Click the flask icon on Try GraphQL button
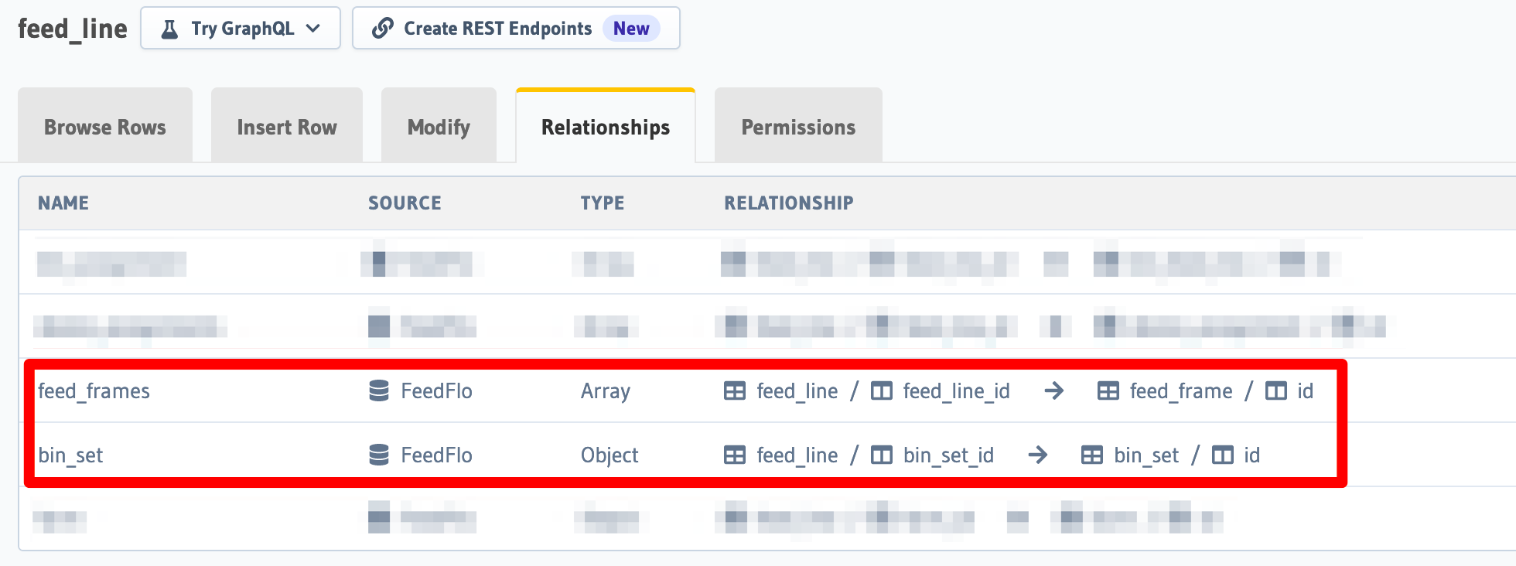This screenshot has width=1516, height=566. (169, 28)
